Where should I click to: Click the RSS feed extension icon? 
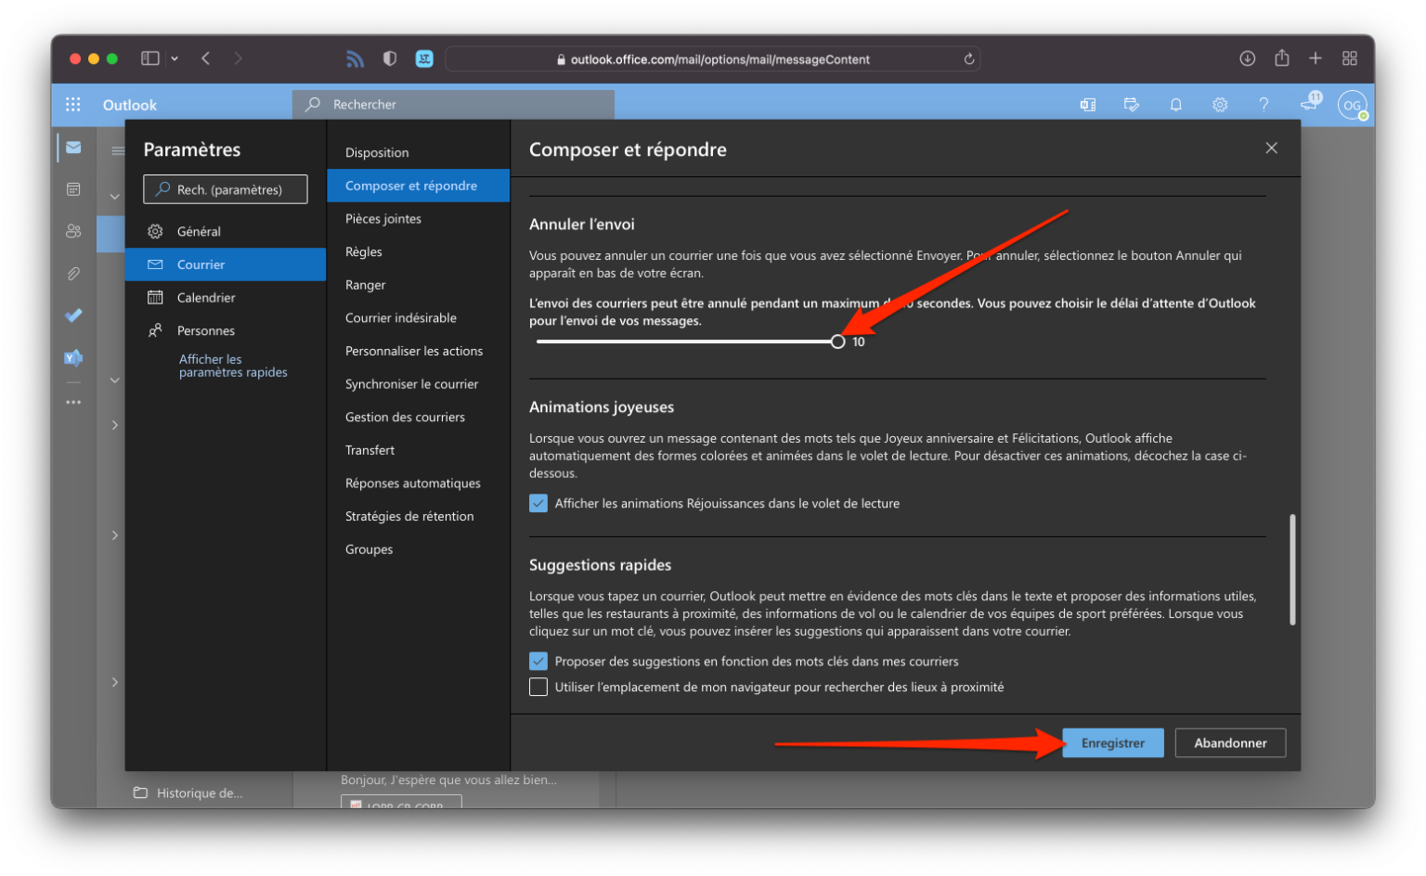coord(355,58)
